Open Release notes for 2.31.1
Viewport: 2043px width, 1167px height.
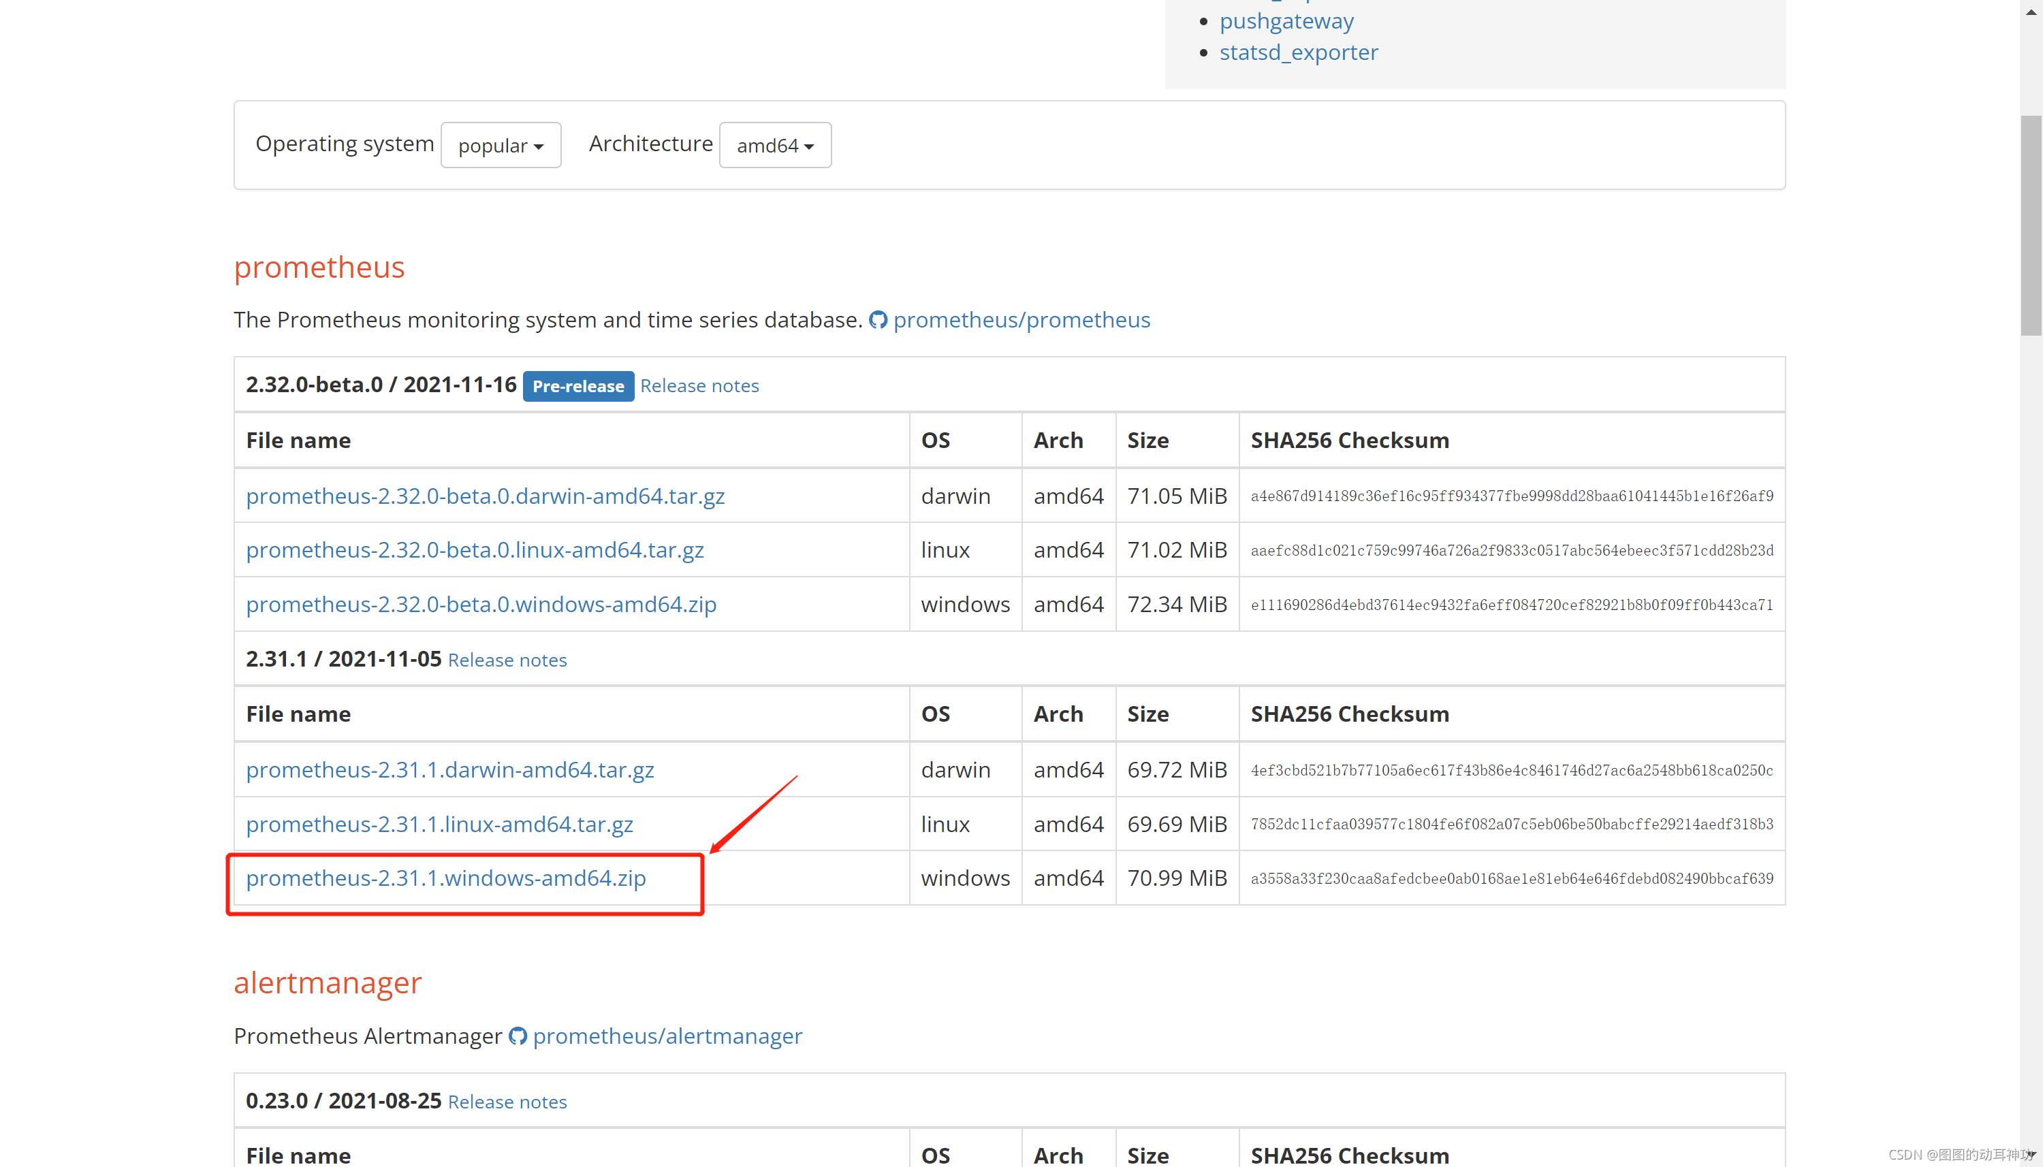pos(507,660)
